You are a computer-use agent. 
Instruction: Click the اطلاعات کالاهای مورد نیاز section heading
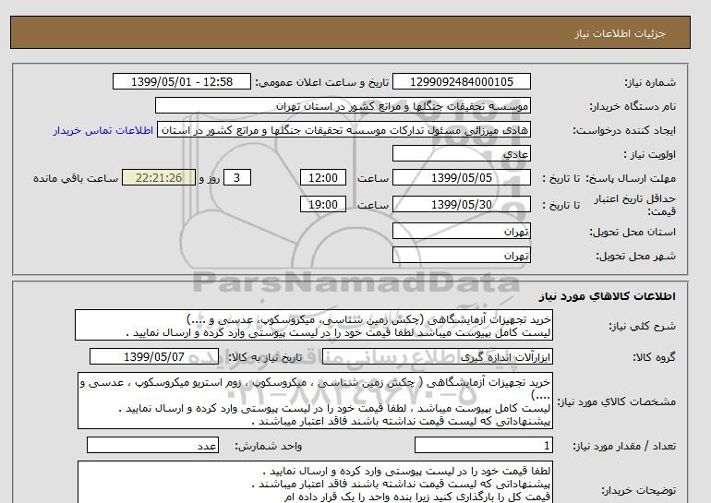[x=607, y=296]
